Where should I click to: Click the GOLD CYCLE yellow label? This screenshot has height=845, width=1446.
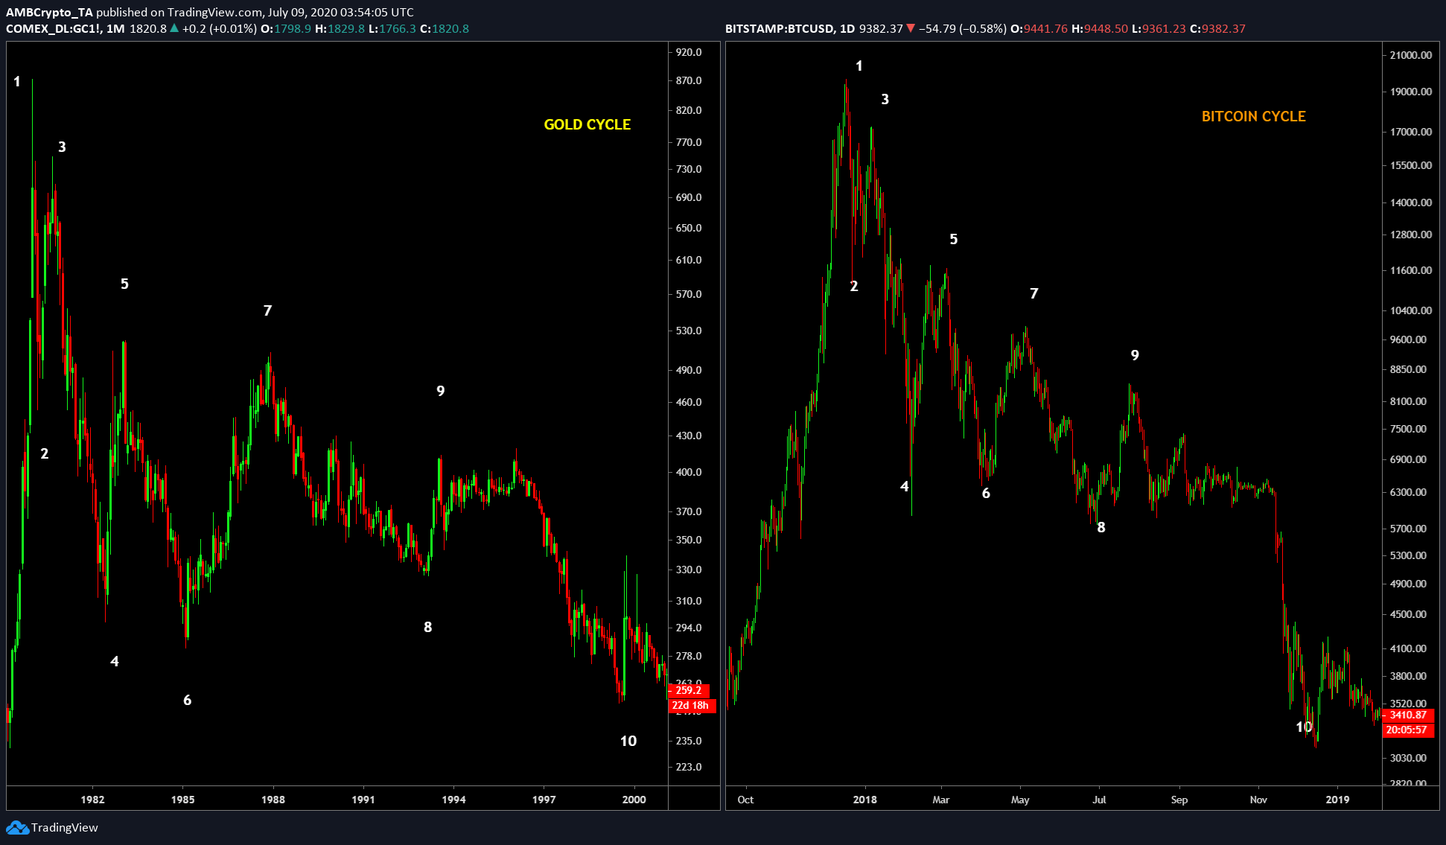pyautogui.click(x=587, y=124)
